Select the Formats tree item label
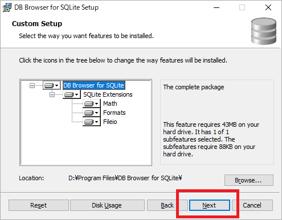Screen dimensions: 282x220 [x=115, y=113]
